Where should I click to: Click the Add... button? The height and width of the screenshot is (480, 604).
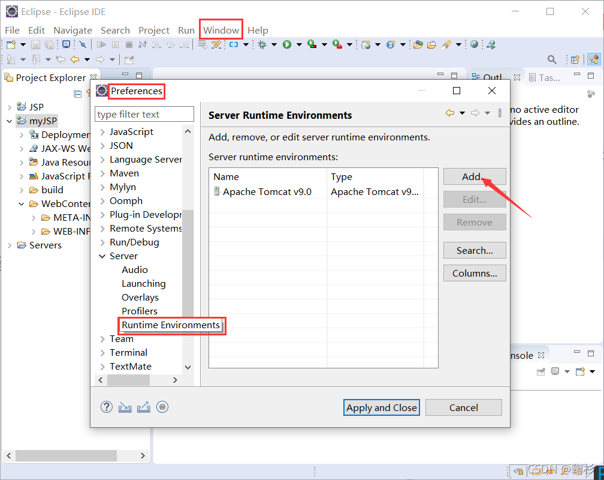tap(475, 177)
